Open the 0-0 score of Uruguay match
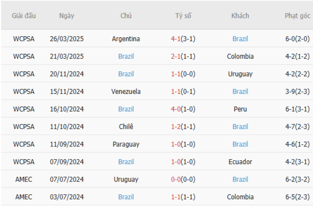Viewport: 313px width, 207px height. [176, 180]
